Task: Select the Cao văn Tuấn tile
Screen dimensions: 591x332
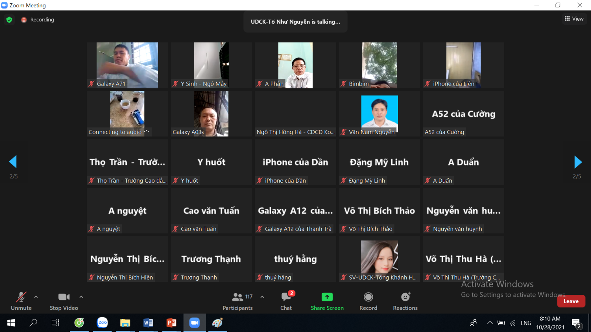Action: pos(211,211)
